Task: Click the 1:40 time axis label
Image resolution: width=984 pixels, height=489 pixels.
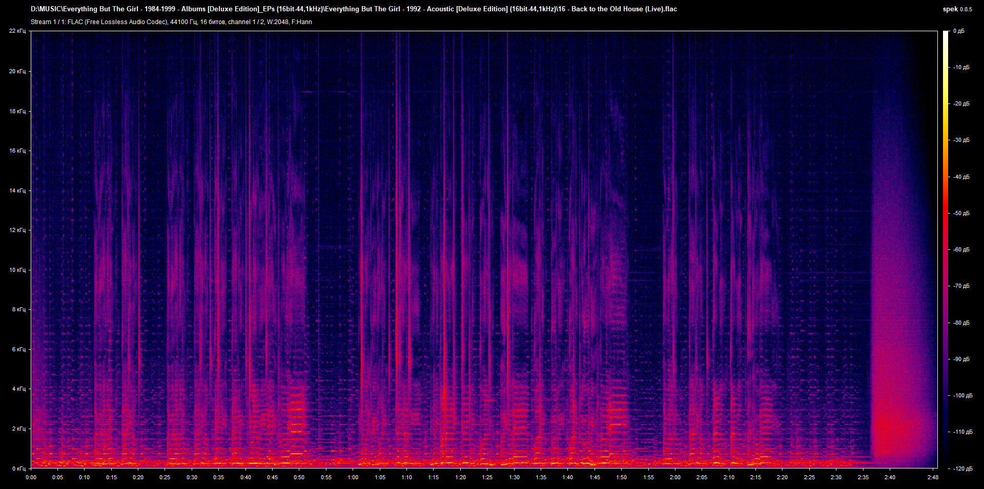Action: coord(568,477)
